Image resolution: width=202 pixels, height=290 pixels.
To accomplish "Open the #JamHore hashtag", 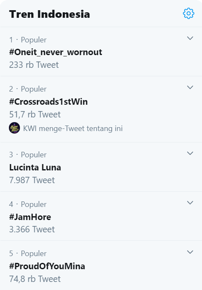I will (30, 217).
